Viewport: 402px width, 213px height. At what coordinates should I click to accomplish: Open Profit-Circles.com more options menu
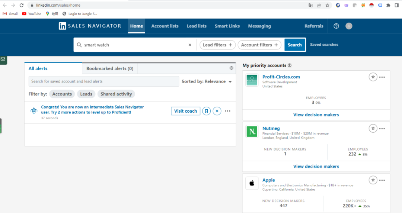[x=382, y=77]
